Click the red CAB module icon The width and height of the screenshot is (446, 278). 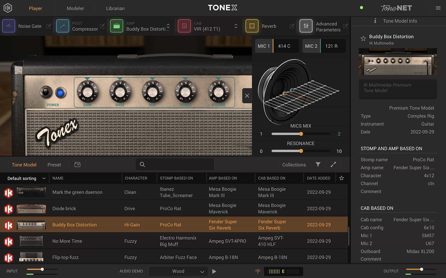(184, 26)
